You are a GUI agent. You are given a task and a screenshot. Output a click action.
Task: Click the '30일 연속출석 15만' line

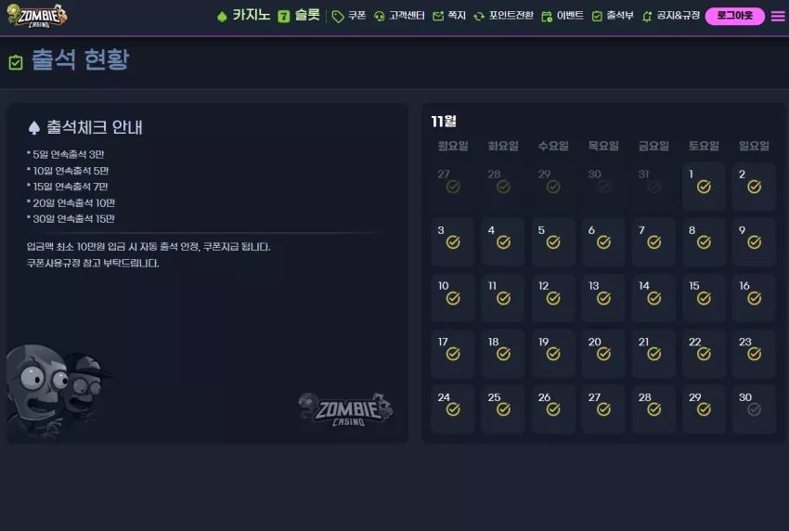click(x=71, y=219)
